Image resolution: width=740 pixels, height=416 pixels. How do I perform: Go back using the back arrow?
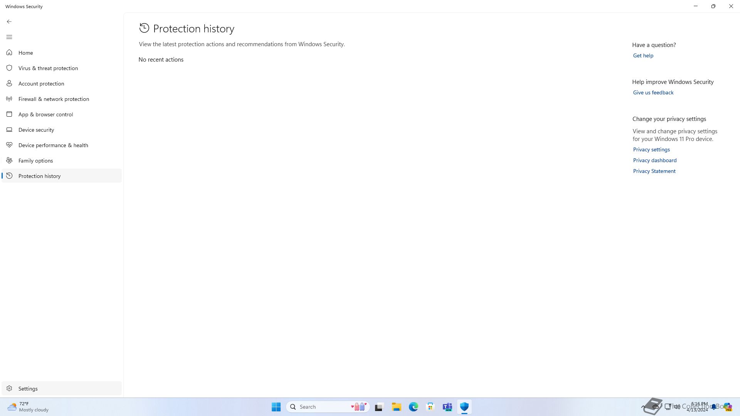tap(9, 22)
